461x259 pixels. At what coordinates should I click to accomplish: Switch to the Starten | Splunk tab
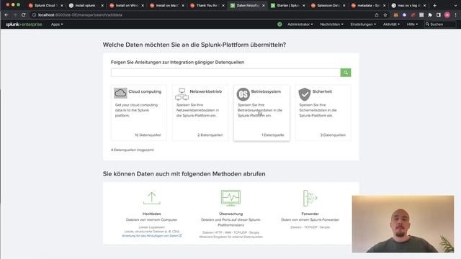click(x=287, y=6)
